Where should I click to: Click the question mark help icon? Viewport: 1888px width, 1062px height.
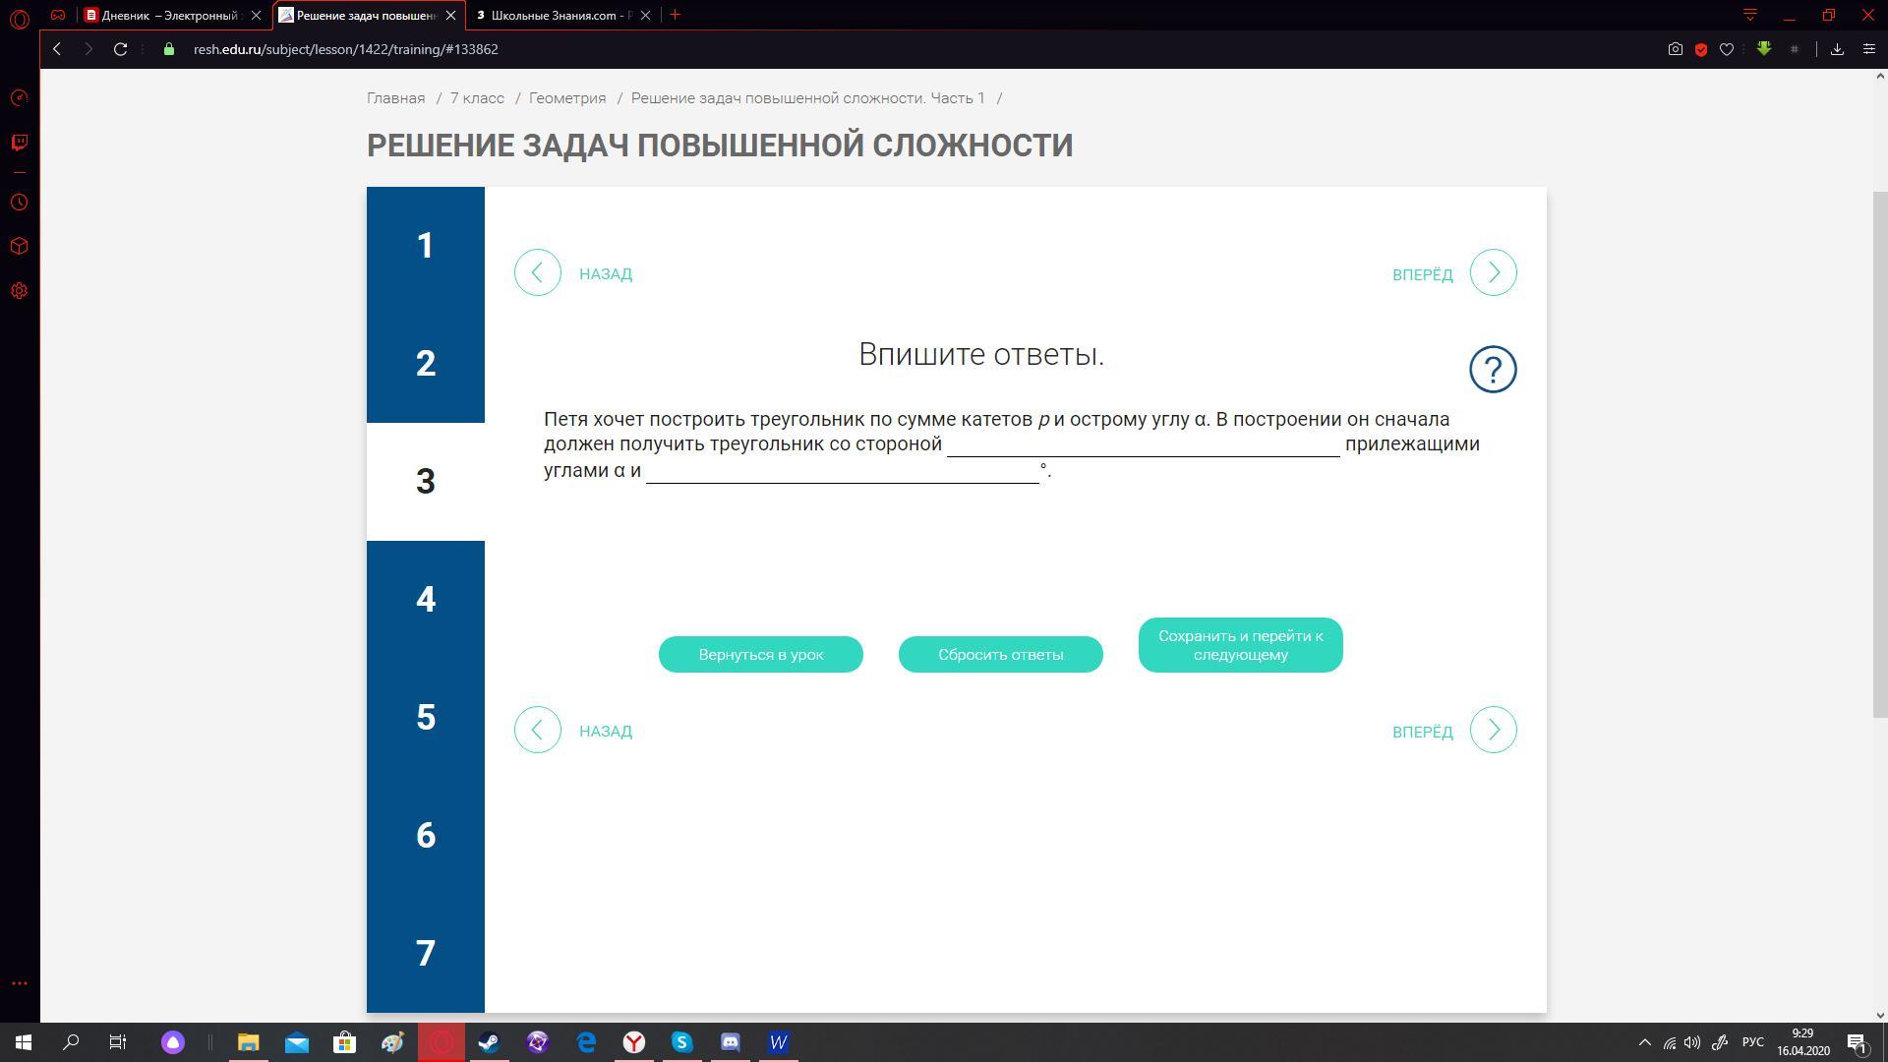click(x=1493, y=370)
